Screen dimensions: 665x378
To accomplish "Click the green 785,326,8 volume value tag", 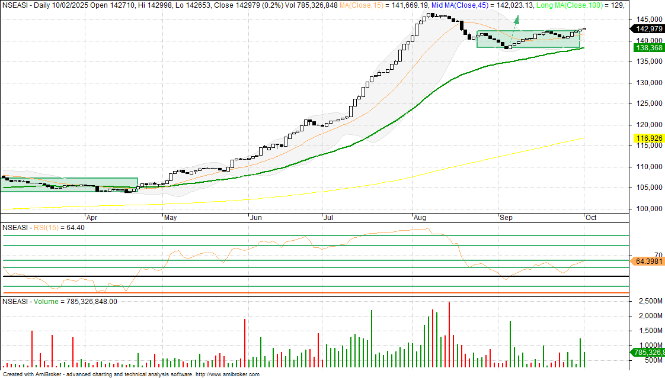I will pos(648,353).
